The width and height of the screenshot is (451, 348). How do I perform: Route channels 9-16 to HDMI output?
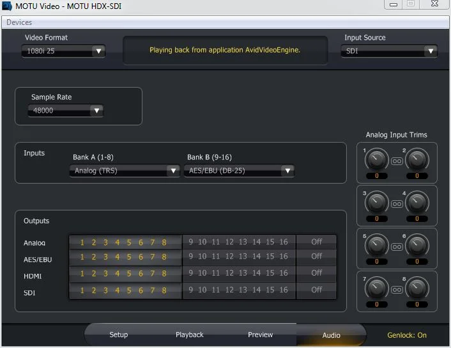239,273
